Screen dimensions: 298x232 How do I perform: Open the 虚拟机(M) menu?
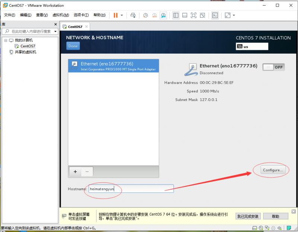(x=61, y=15)
